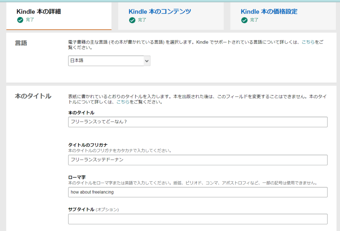340x231 pixels.
Task: Click the language dropdown chevron arrow
Action: coord(147,61)
